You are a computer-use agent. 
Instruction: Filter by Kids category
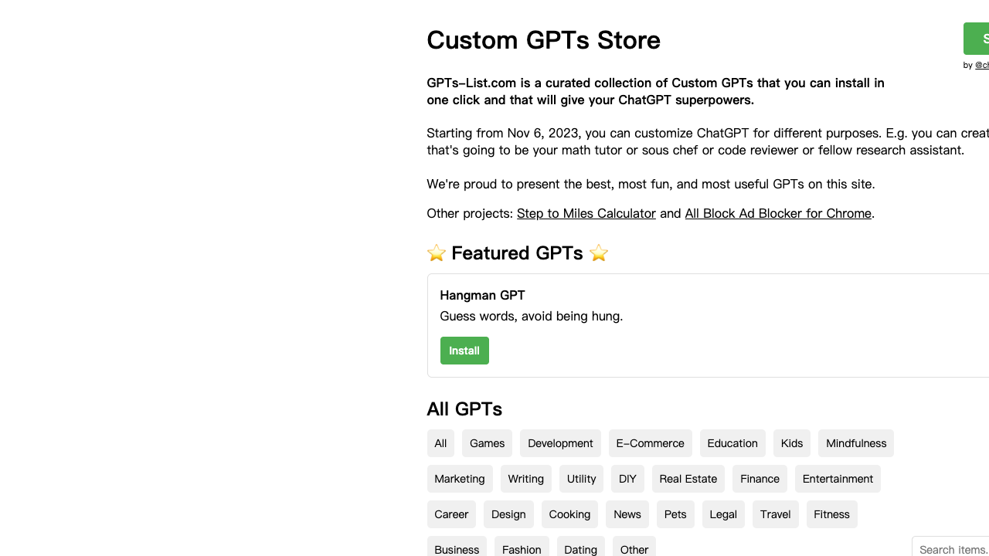[x=792, y=443]
